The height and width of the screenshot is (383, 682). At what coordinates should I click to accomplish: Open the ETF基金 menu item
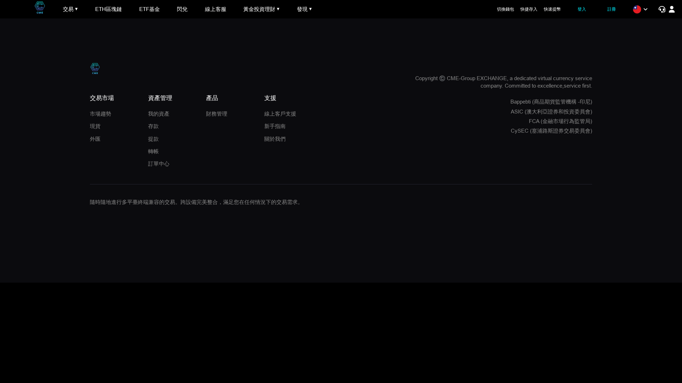(x=149, y=9)
